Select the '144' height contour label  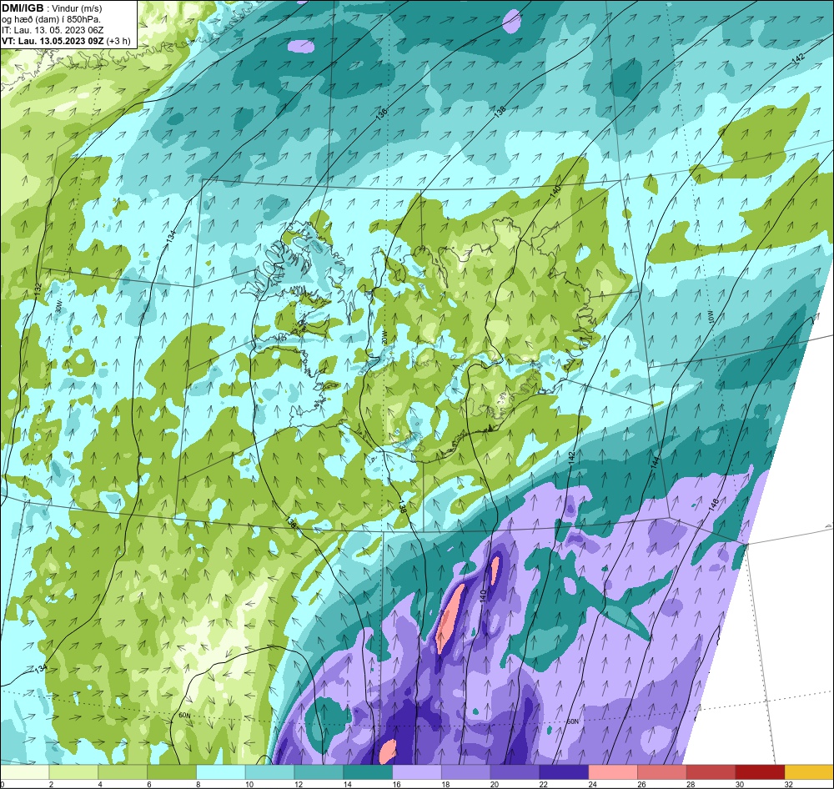(654, 462)
